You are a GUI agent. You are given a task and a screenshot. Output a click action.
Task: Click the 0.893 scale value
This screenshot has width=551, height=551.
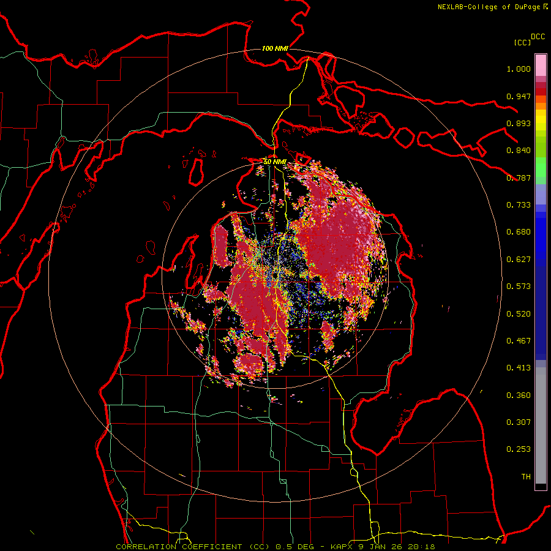click(x=519, y=123)
